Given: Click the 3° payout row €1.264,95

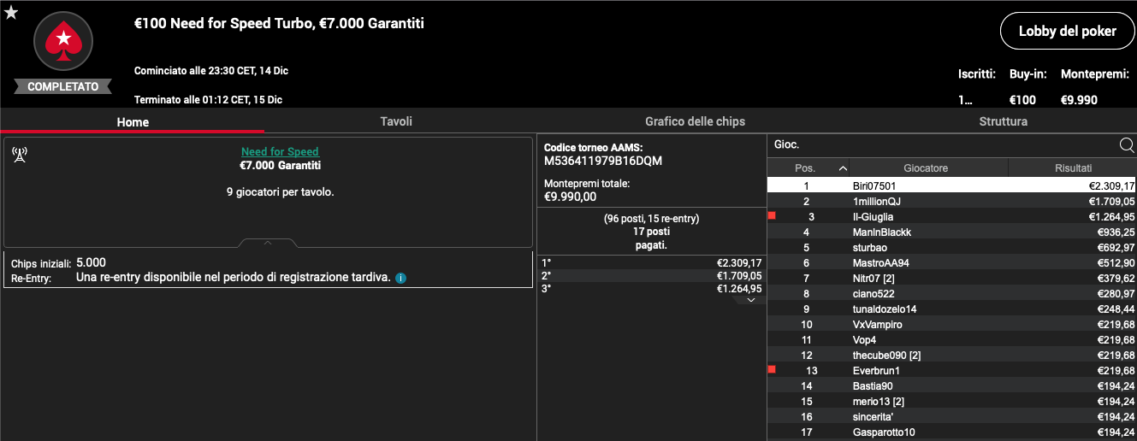Looking at the screenshot, I should [x=651, y=288].
